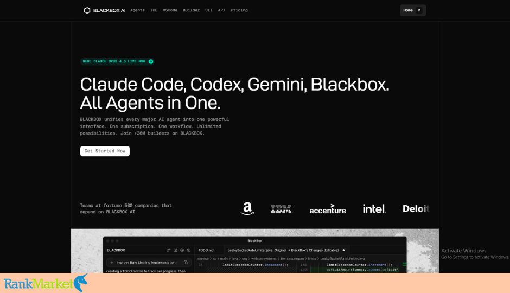
Task: Click the copy icon beside Improve Rate Limiting Implementation
Action: pyautogui.click(x=186, y=263)
